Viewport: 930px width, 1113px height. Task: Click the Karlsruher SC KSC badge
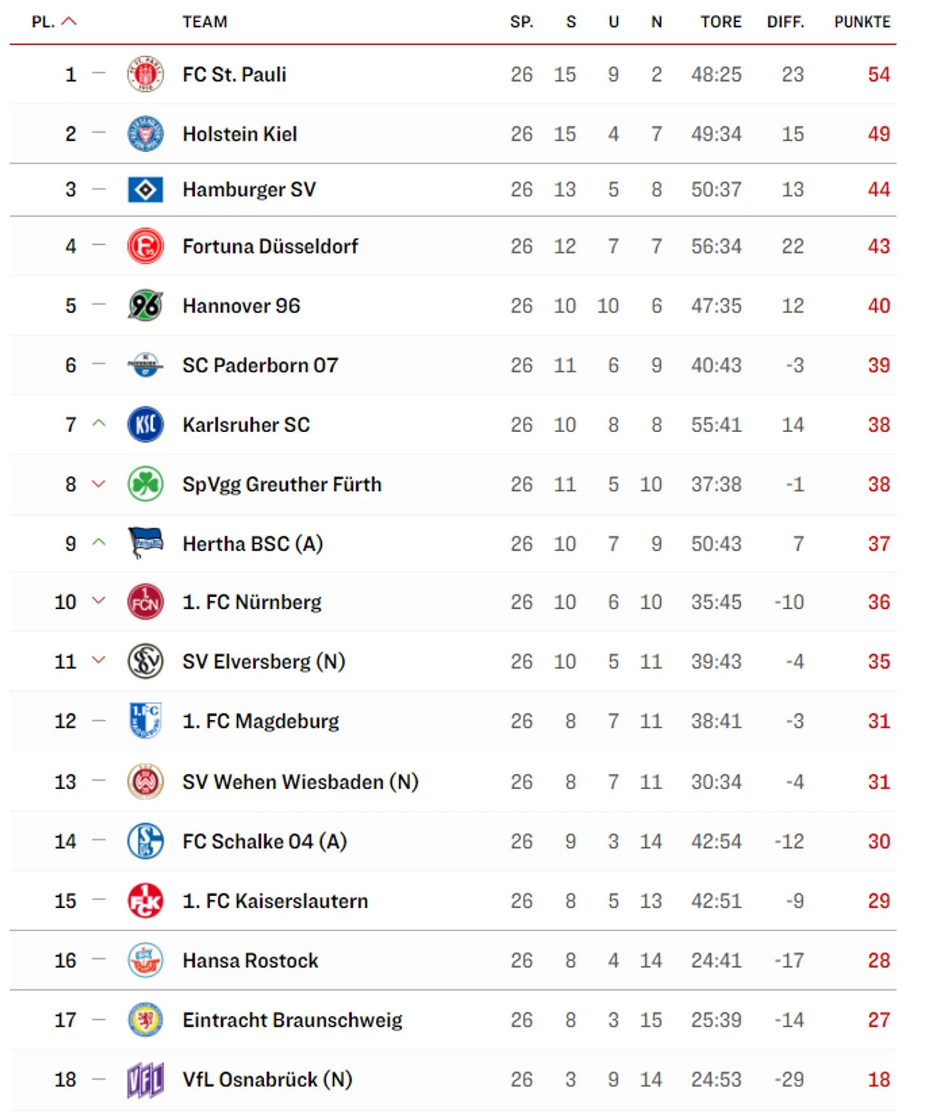145,425
